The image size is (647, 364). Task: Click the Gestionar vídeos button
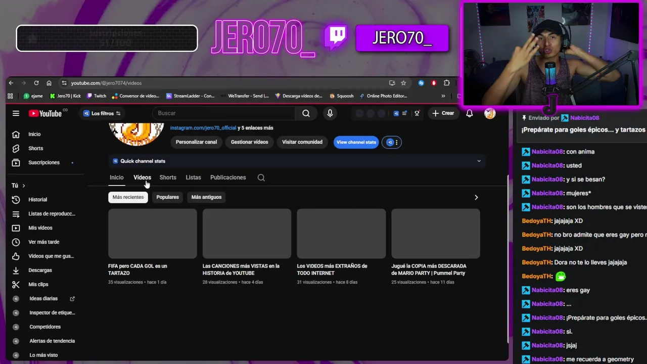[250, 142]
